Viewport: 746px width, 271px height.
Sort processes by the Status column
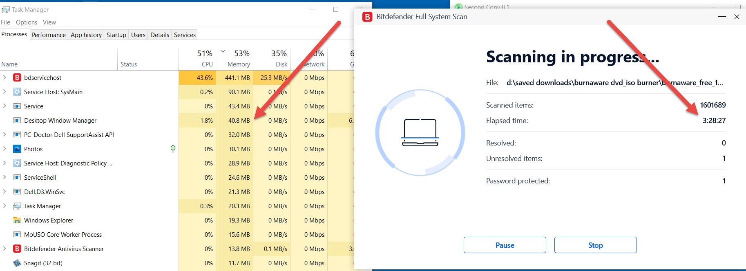click(148, 59)
